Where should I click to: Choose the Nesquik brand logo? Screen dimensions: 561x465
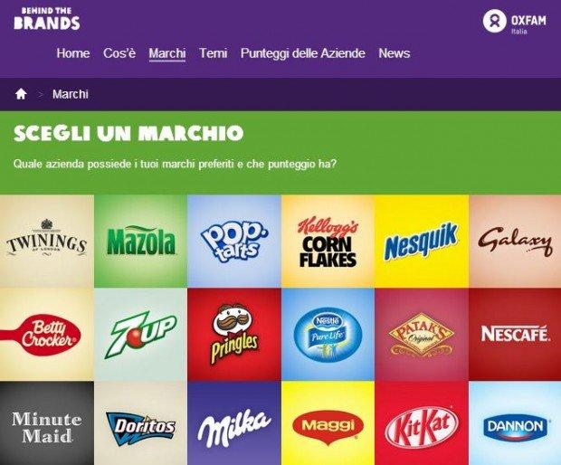422,241
